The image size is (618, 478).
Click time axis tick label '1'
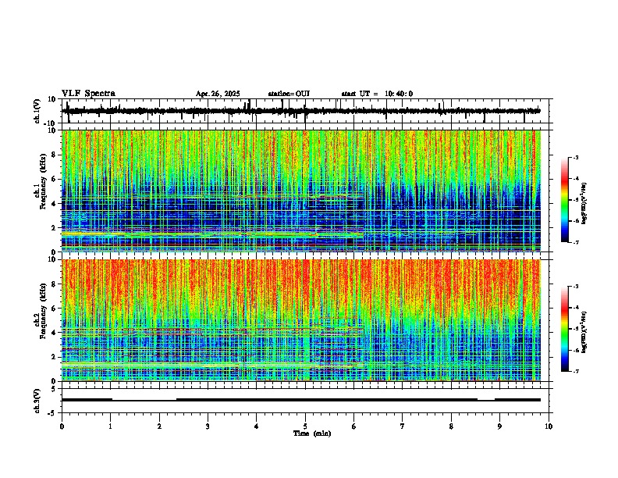click(110, 426)
